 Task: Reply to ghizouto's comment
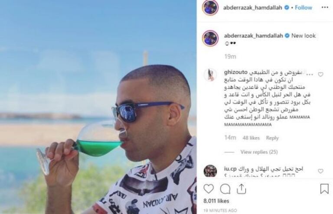click(x=272, y=138)
